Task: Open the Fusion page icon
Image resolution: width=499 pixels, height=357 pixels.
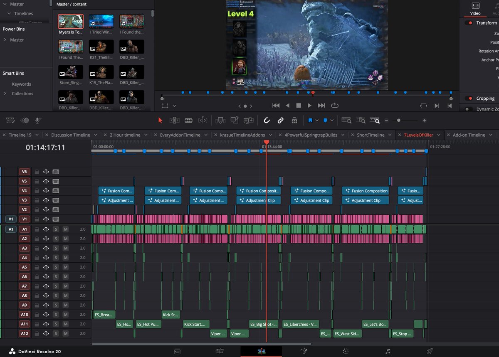Action: [304, 352]
